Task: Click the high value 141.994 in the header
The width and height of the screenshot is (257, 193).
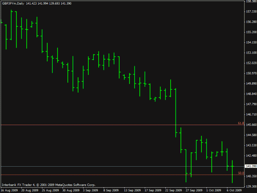Action: 43,3
